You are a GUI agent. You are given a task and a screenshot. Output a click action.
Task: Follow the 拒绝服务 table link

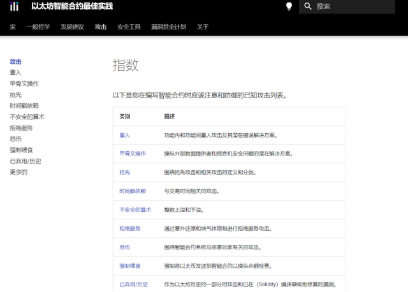click(130, 228)
